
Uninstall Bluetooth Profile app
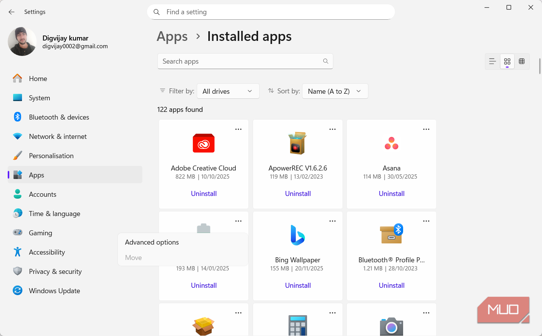click(x=392, y=285)
